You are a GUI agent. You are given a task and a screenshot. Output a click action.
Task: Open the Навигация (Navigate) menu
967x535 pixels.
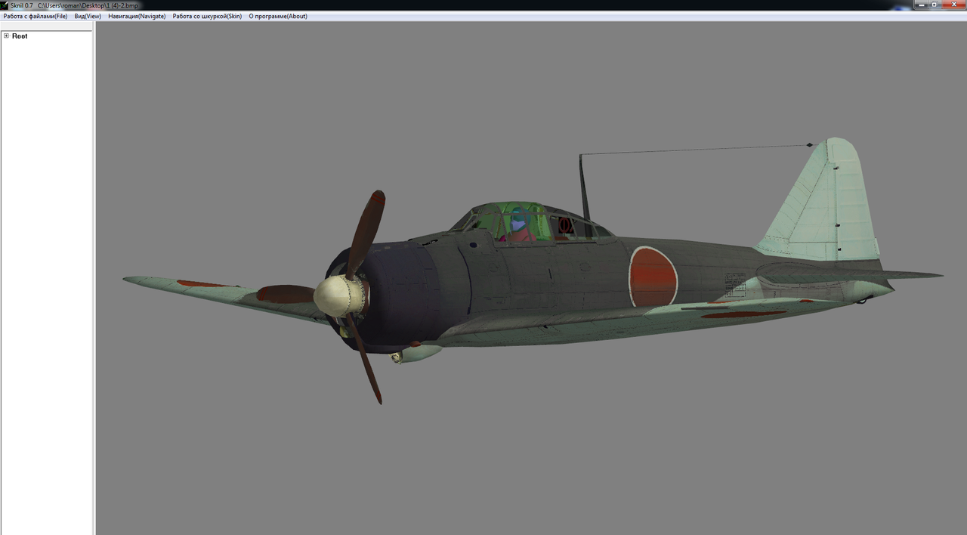137,16
